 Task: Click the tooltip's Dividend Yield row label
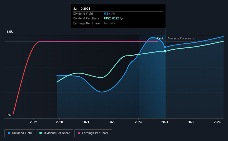83,14
